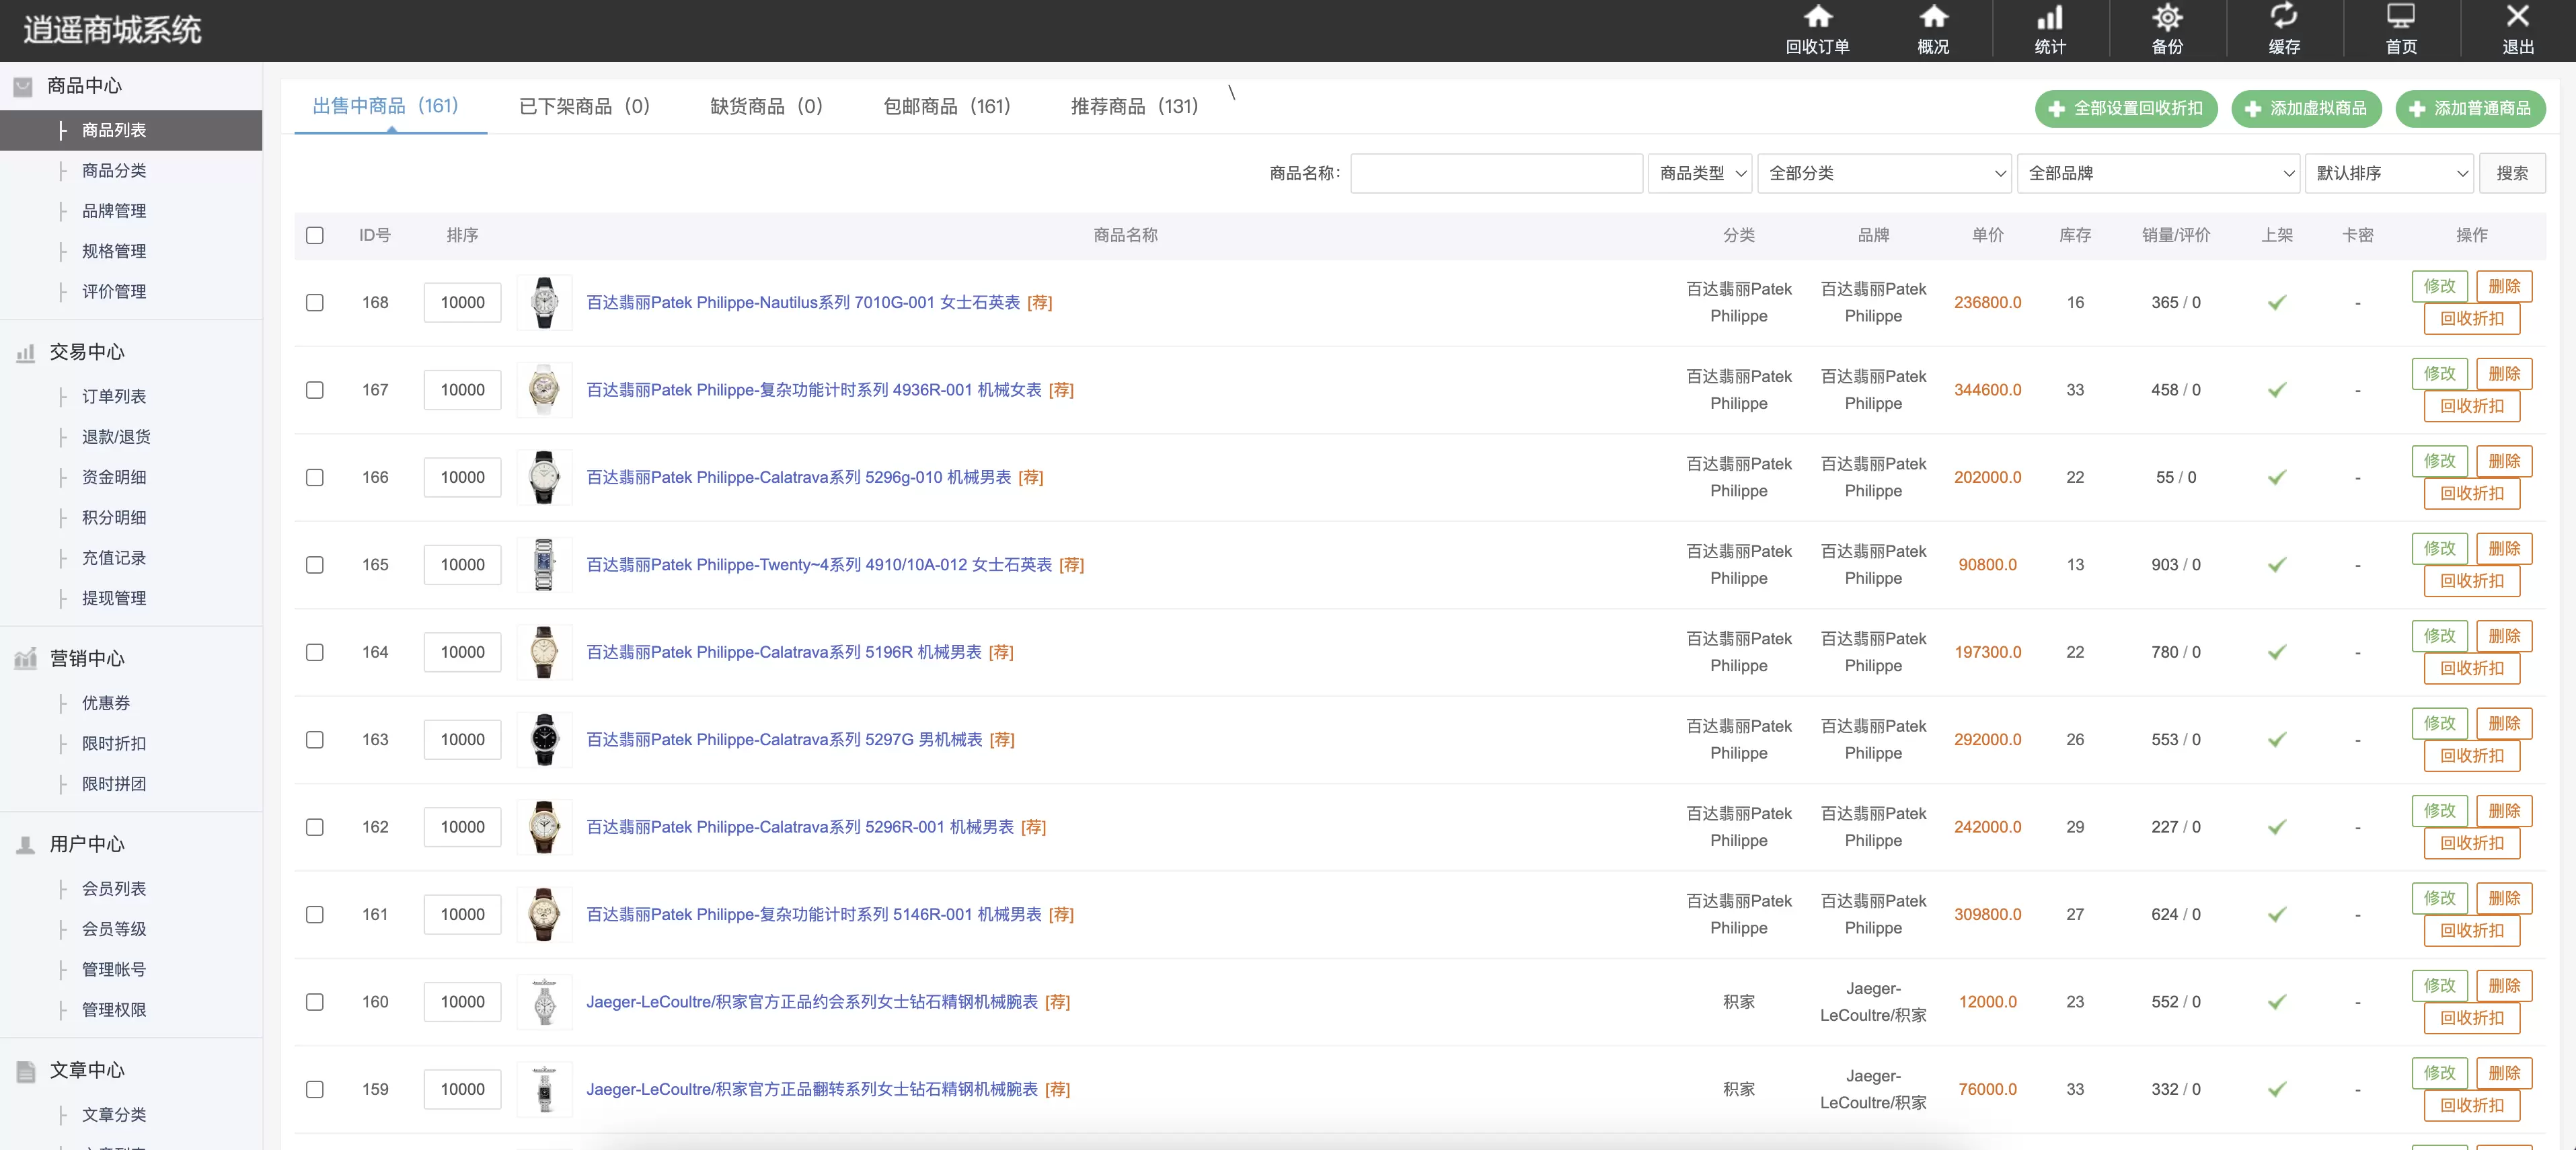
Task: Open watch thumbnail for product 163
Action: point(544,739)
